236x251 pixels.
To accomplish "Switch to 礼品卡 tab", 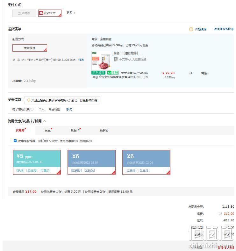I will click(x=75, y=130).
